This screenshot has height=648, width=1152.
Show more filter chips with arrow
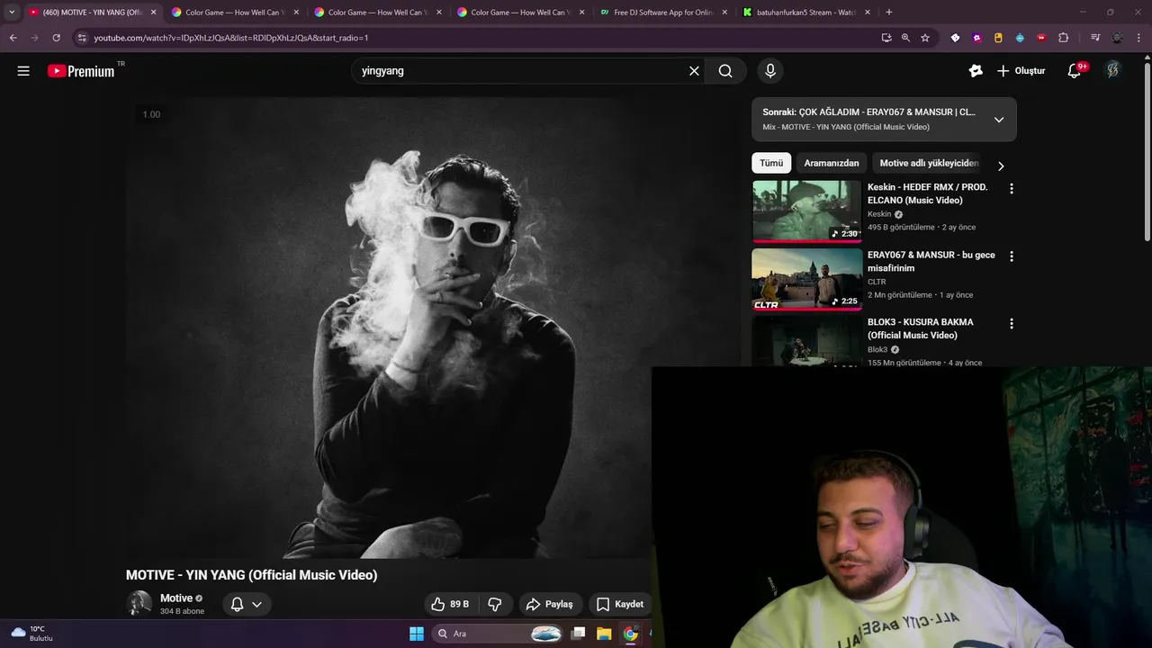pos(1000,166)
